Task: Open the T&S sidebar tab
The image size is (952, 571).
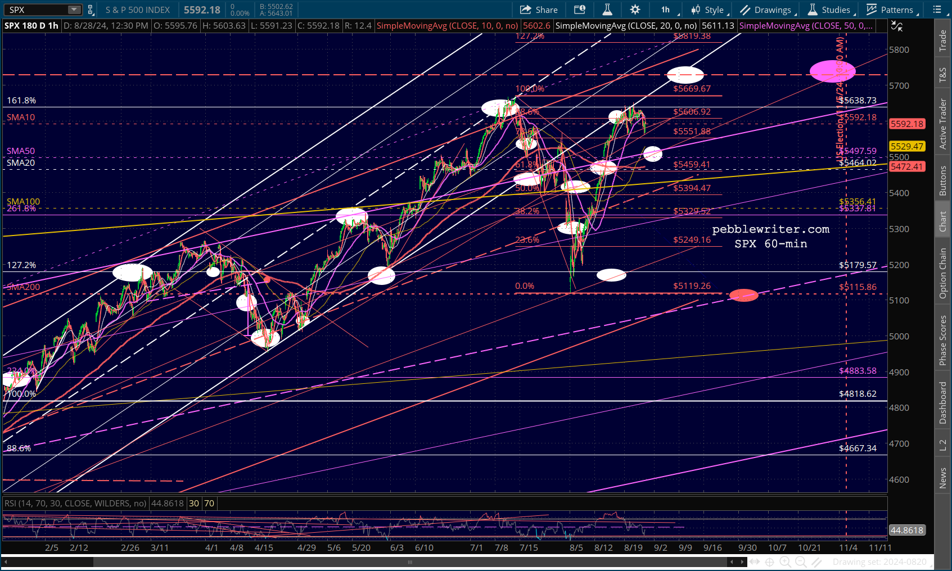Action: coord(943,75)
